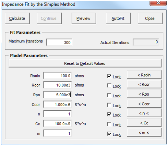Enable Lock for Rcor

point(109,86)
